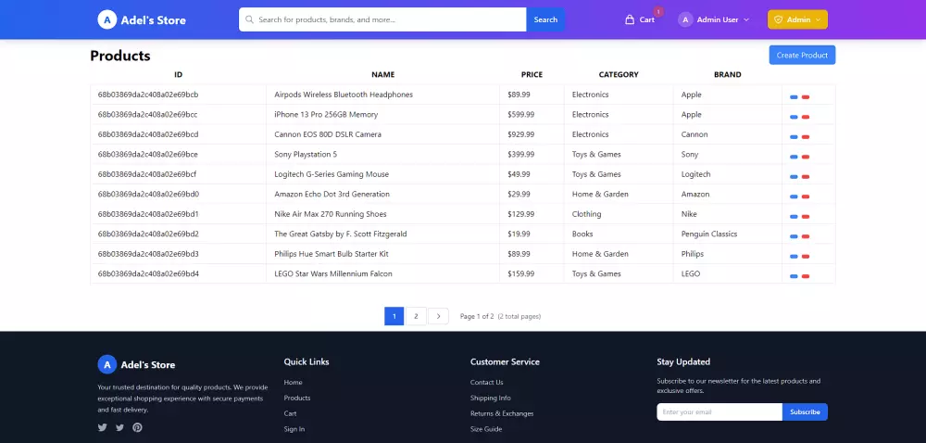Click the $19.99 price cell
Screen dimensions: 926x443
tap(519, 234)
